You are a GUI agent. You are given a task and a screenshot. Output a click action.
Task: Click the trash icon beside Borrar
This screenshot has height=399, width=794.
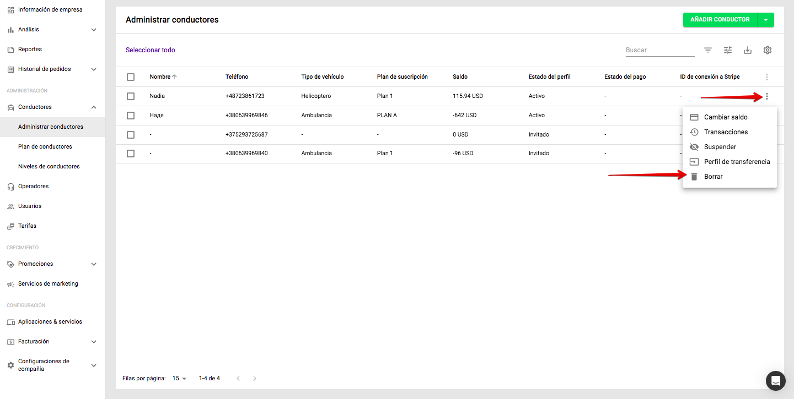tap(694, 177)
